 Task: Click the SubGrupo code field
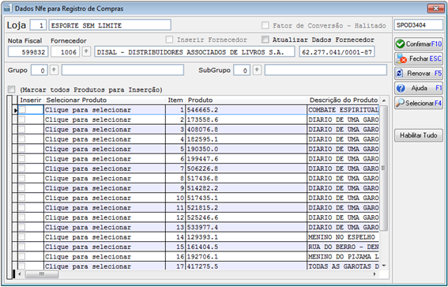click(x=242, y=70)
